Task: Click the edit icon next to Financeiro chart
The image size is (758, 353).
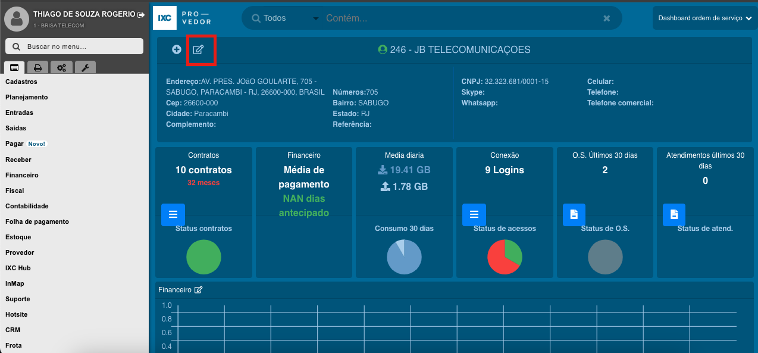Action: tap(199, 290)
